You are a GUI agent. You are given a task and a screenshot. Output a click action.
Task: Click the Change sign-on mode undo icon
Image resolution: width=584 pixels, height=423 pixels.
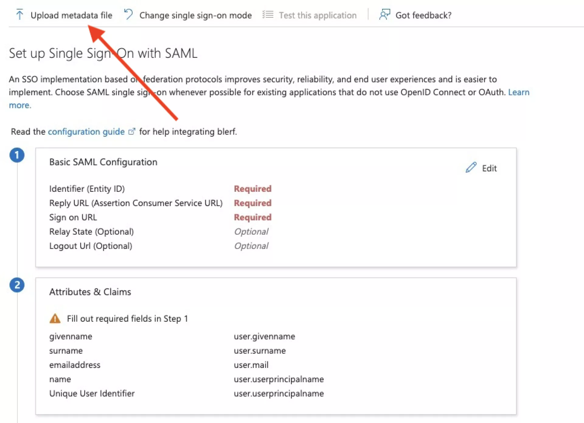128,14
